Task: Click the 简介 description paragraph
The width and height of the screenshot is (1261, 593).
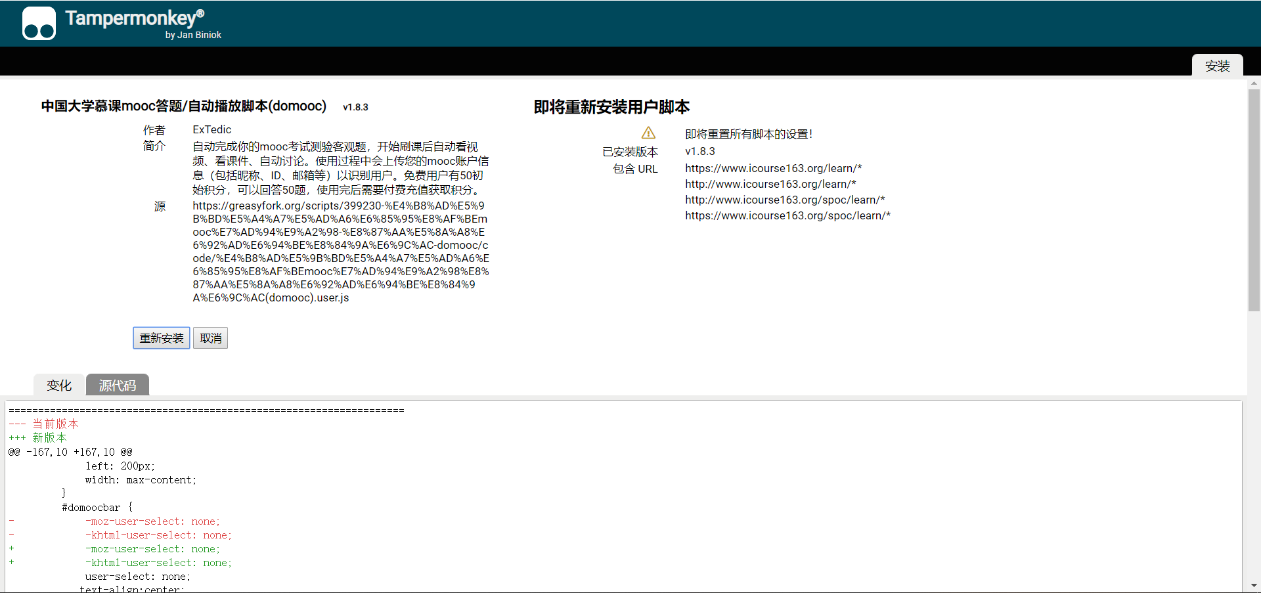Action: pyautogui.click(x=341, y=168)
